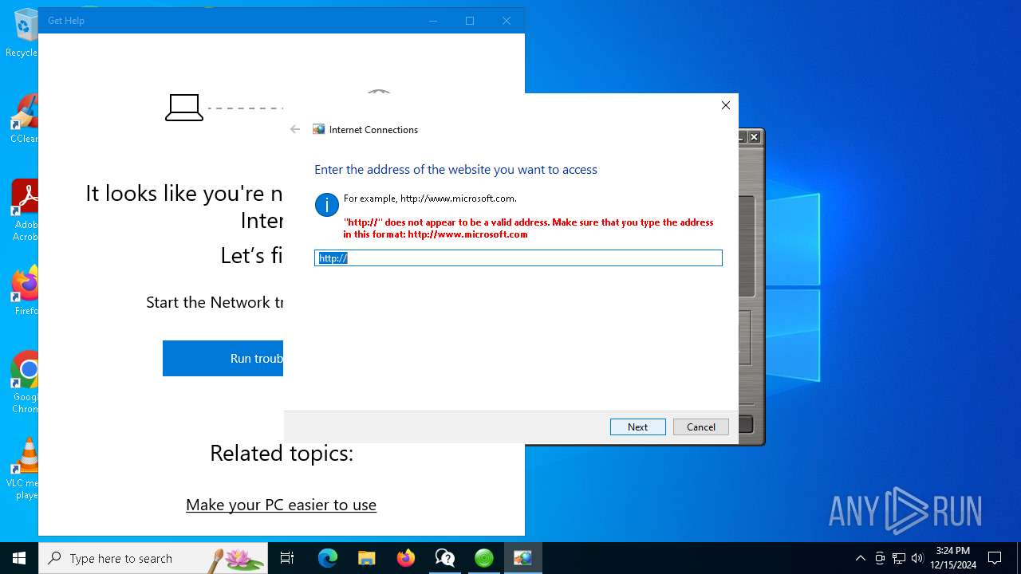Click the 'Internet Connections' title text
Viewport: 1021px width, 574px height.
click(373, 129)
